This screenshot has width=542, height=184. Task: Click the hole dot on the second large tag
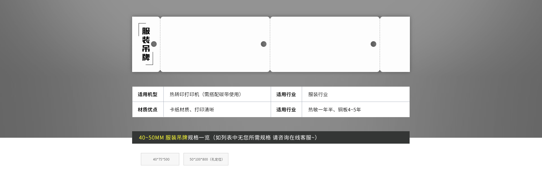[373, 44]
